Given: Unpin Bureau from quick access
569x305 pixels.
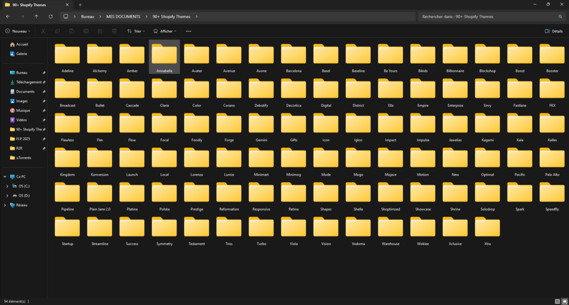Looking at the screenshot, I should (x=44, y=73).
